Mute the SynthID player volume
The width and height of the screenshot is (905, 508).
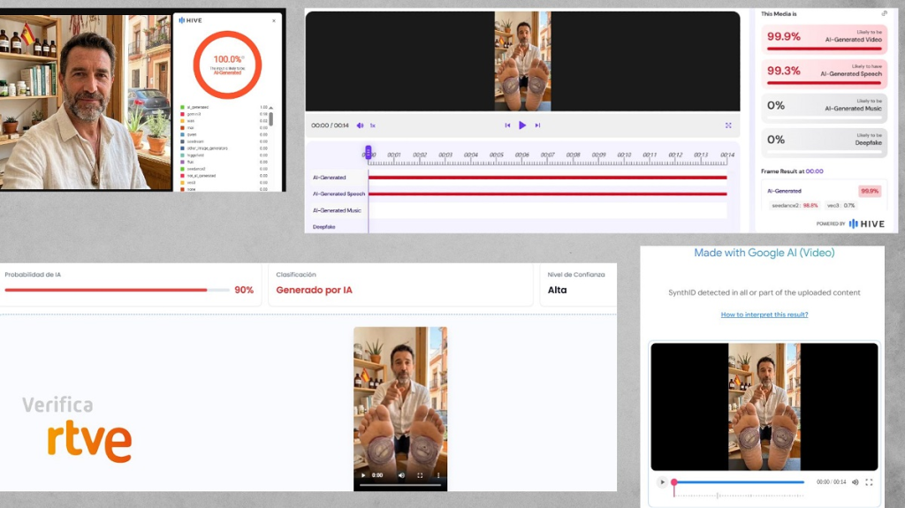(x=856, y=482)
